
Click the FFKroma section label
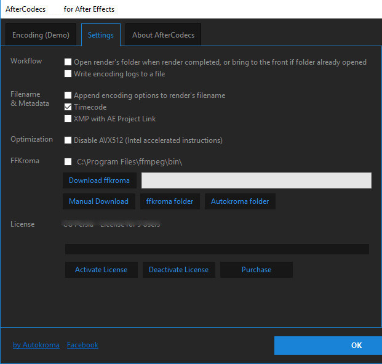coord(25,161)
